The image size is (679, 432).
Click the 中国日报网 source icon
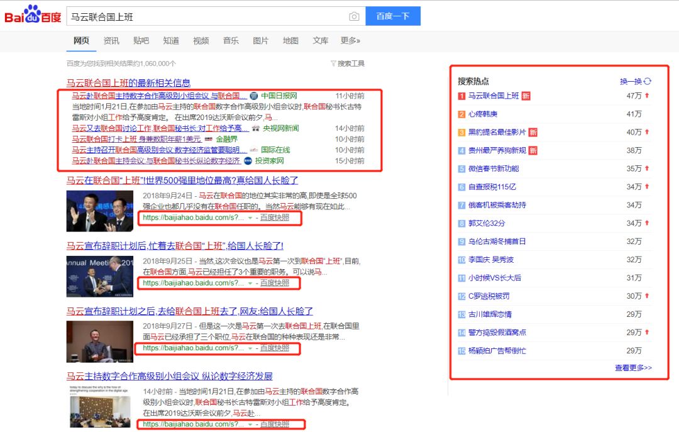click(254, 96)
